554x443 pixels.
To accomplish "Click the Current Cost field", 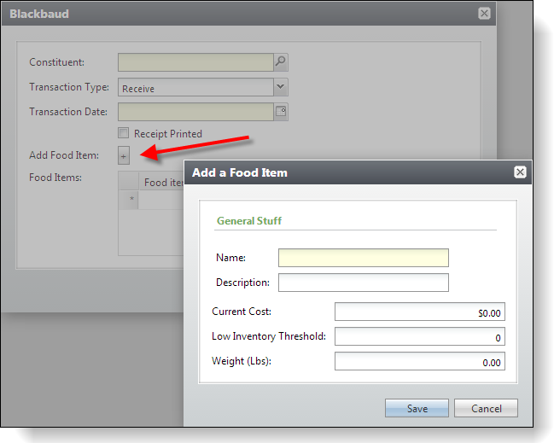I will tap(419, 312).
